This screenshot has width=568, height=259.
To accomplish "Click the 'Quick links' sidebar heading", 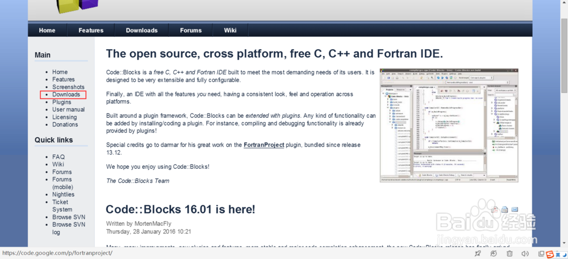I will coord(53,140).
